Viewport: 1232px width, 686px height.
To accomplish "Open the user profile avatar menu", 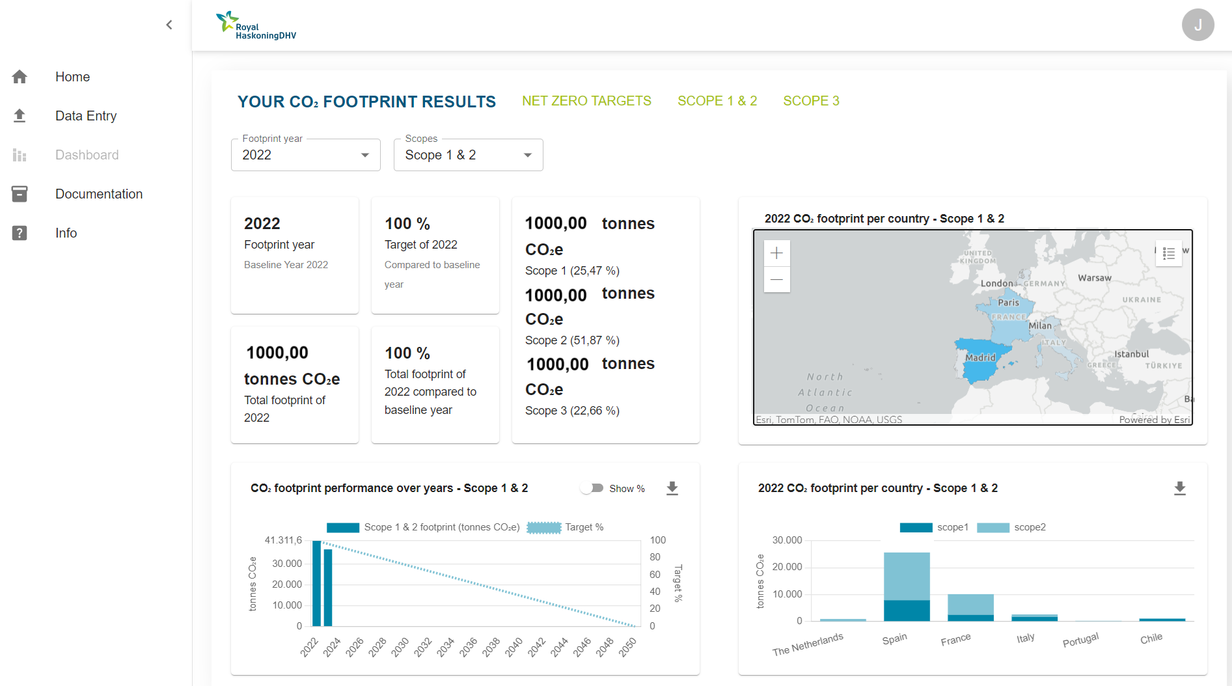I will [1198, 25].
